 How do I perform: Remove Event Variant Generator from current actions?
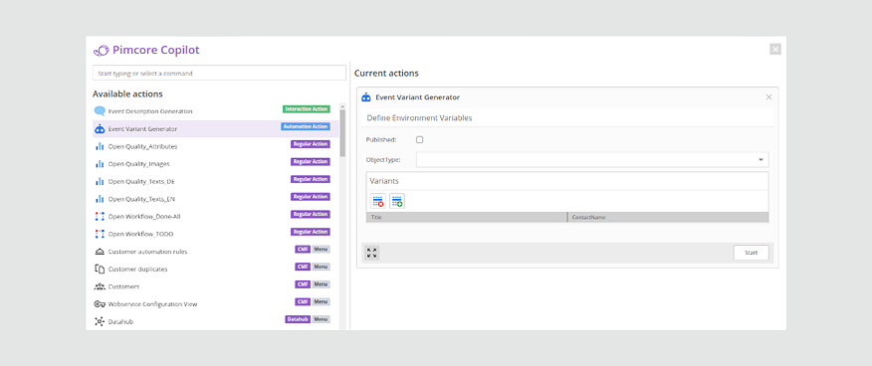pos(769,97)
